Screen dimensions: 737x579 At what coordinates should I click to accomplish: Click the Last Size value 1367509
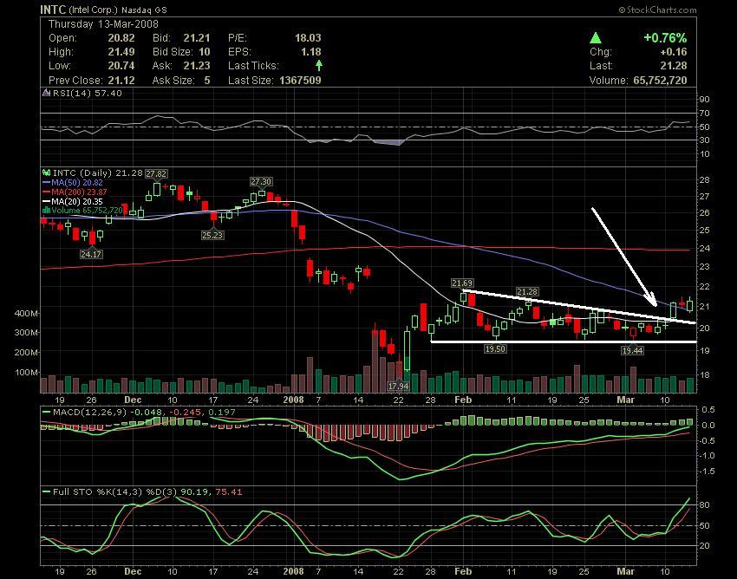click(x=300, y=81)
